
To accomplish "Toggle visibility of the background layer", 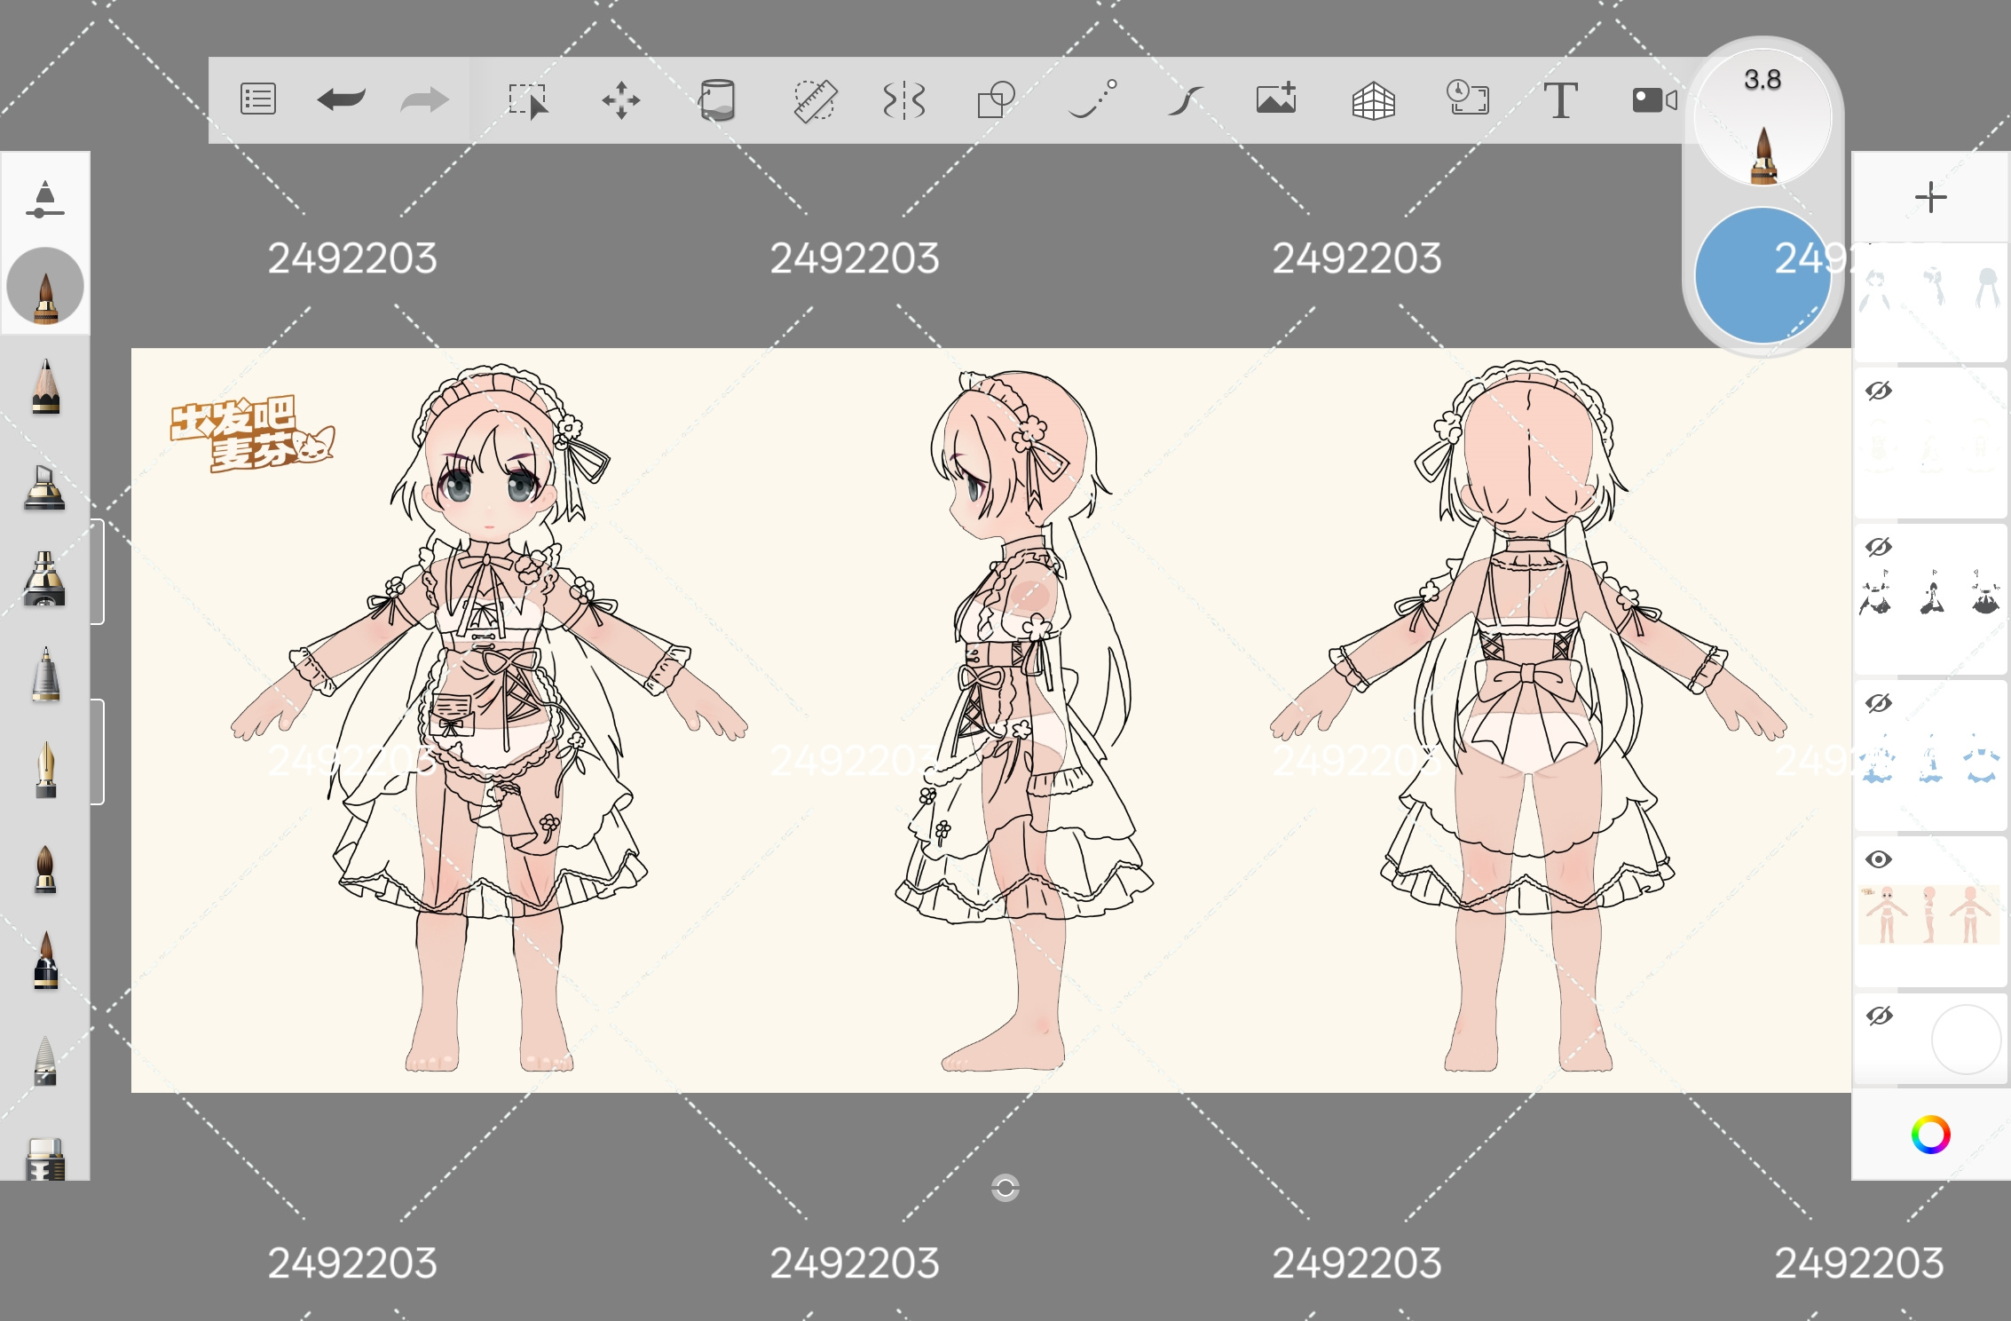I will tap(1879, 1016).
